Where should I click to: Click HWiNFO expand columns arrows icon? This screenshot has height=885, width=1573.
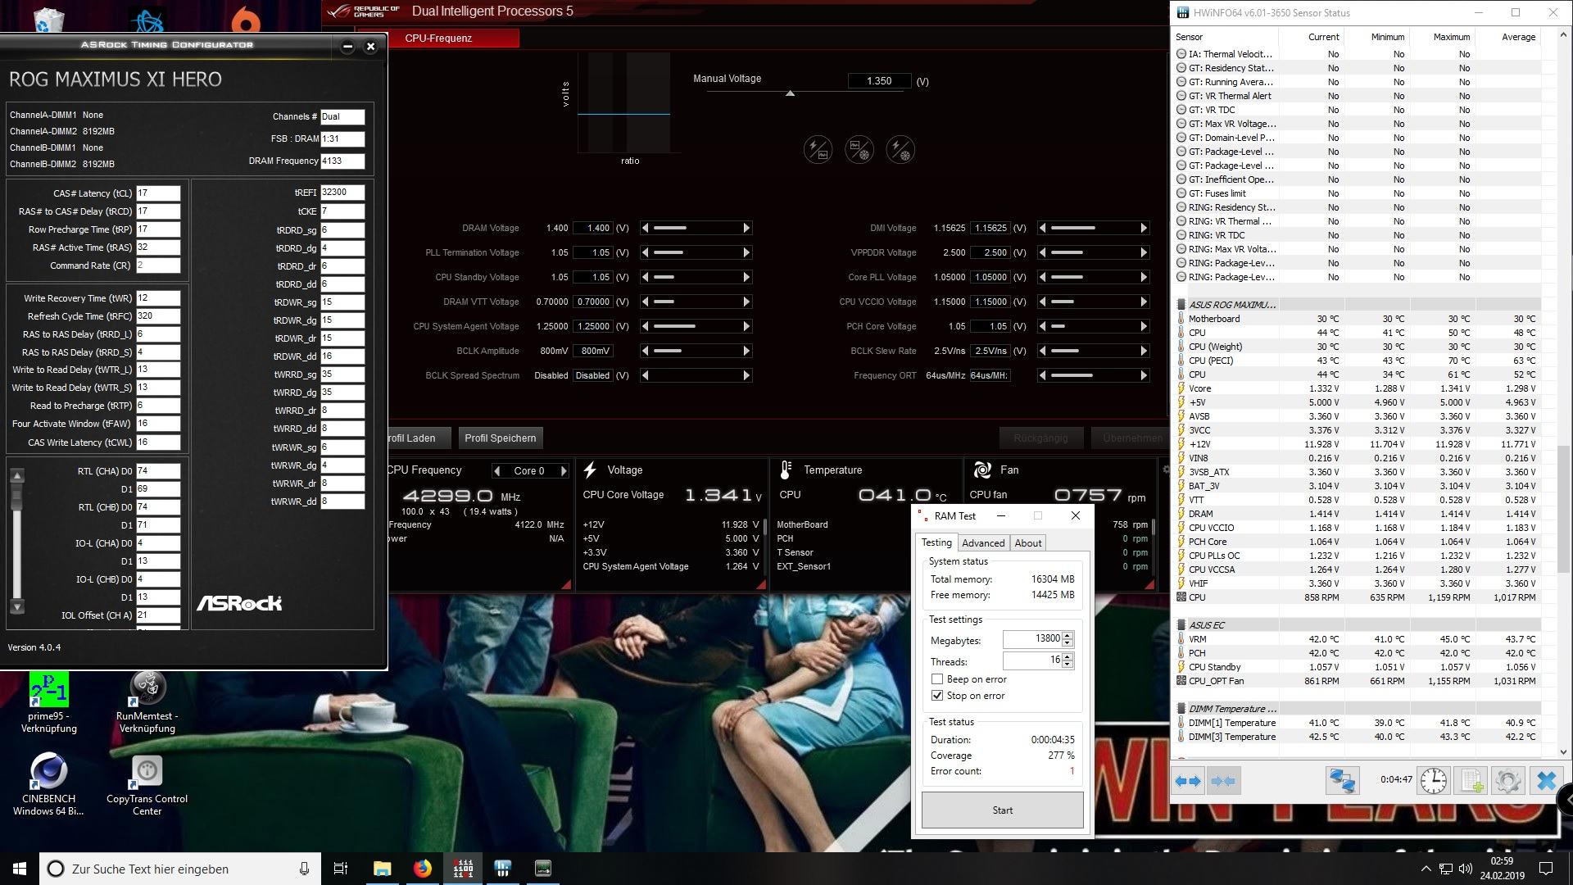[x=1188, y=780]
